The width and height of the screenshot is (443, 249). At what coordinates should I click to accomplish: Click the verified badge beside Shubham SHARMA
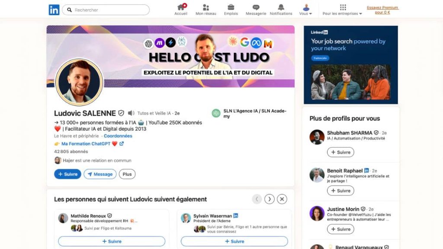point(376,133)
